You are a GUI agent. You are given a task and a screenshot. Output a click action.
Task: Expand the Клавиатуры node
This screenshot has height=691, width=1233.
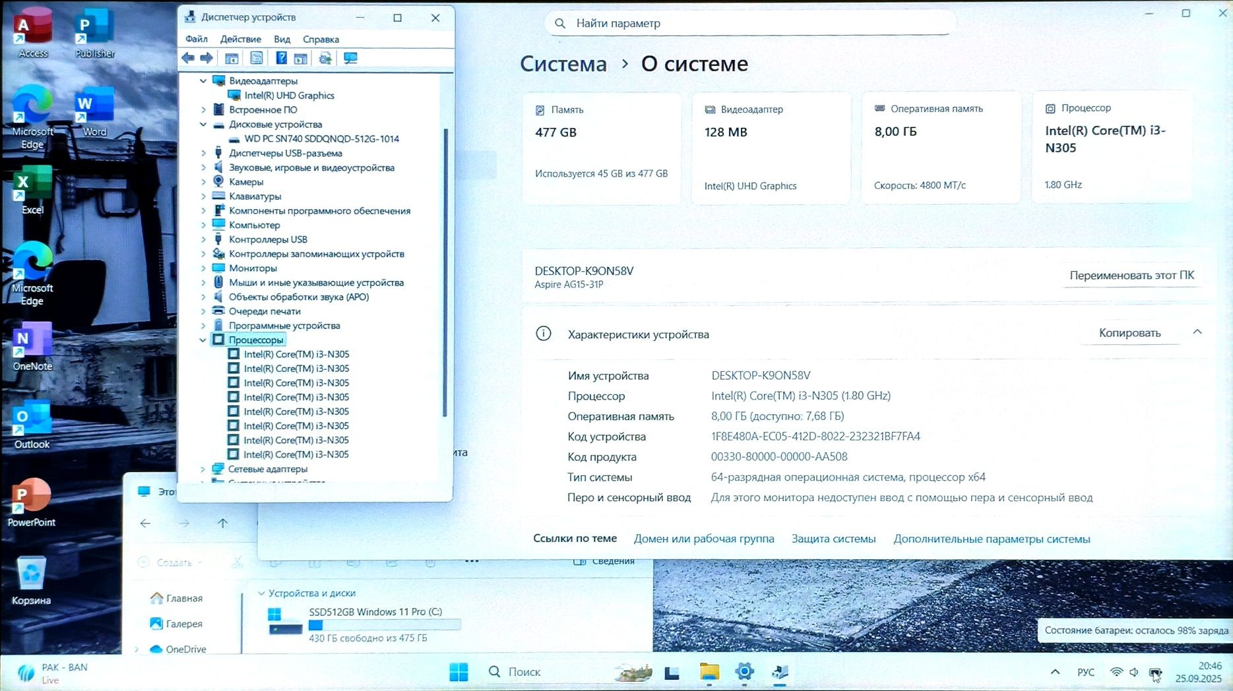[x=203, y=196]
